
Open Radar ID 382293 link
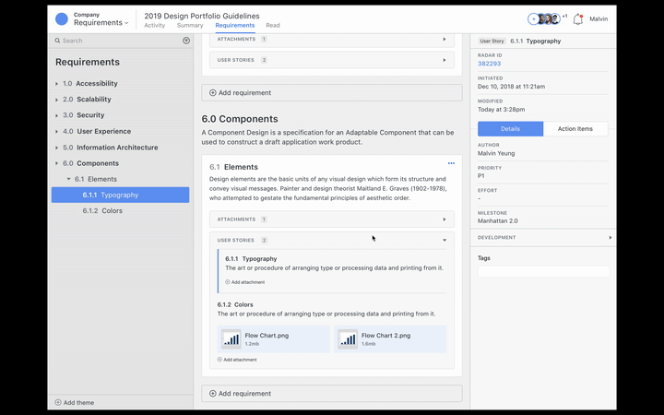tap(489, 64)
